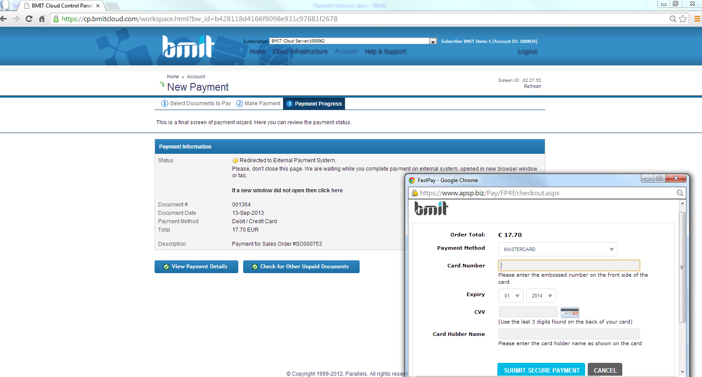Image resolution: width=702 pixels, height=377 pixels.
Task: Click the Logout link
Action: click(527, 51)
